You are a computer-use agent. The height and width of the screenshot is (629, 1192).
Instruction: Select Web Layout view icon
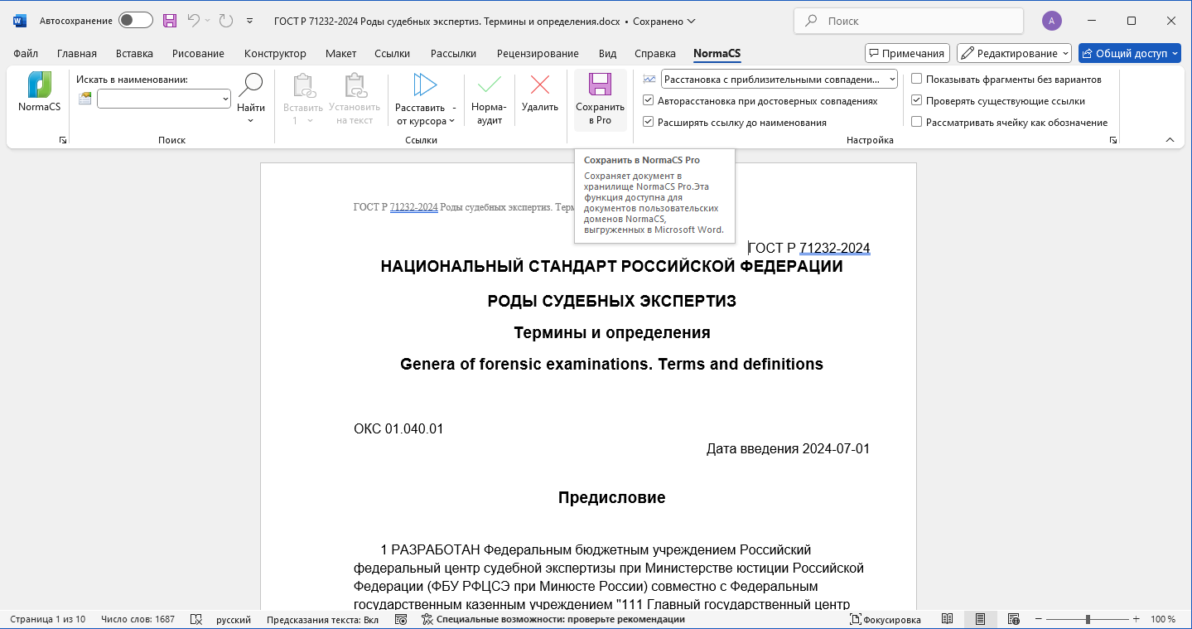pos(1013,619)
